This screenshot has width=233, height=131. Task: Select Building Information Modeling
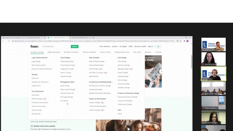coord(100,93)
